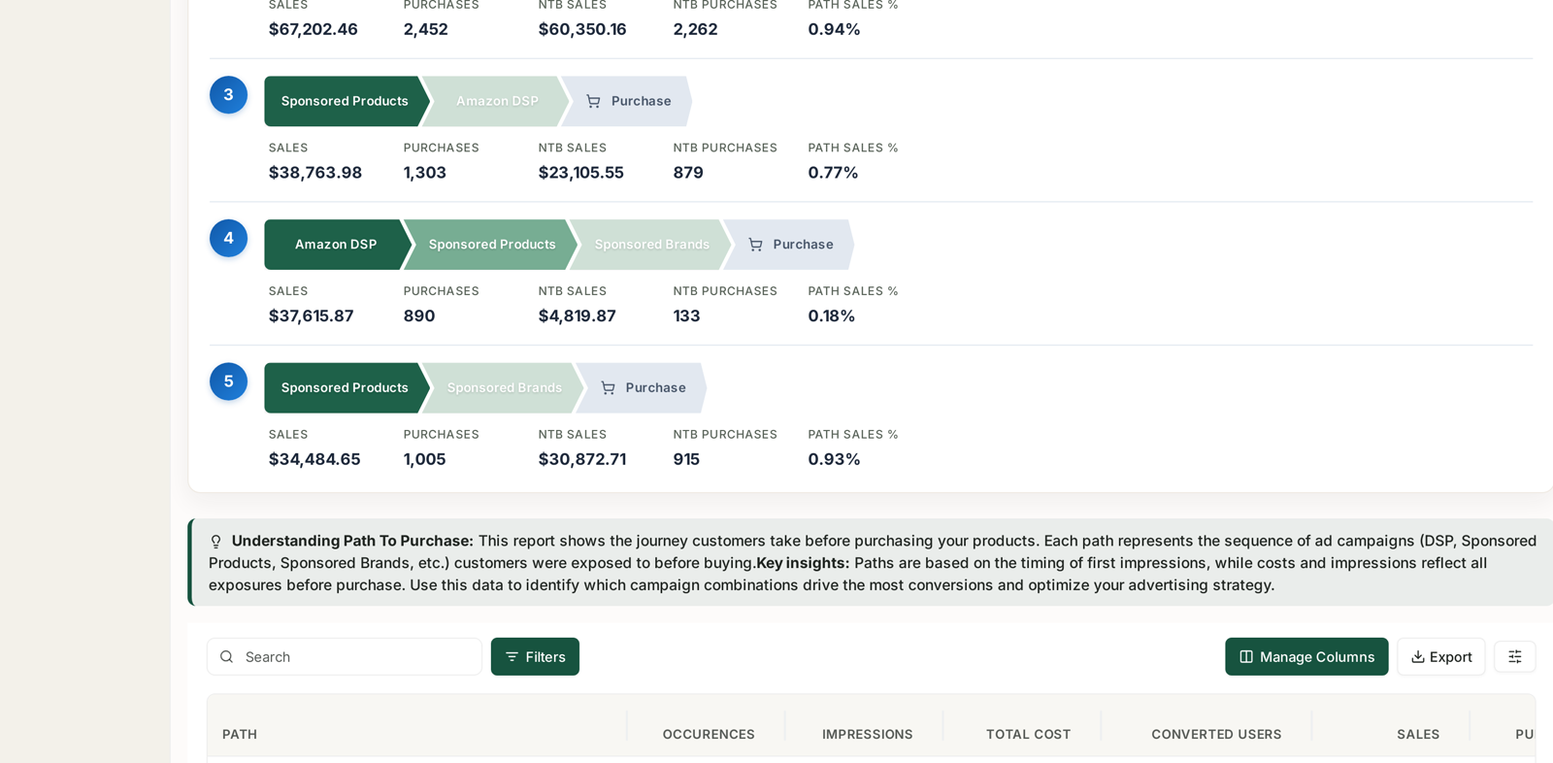The image size is (1553, 763).
Task: Select Sponsored Brands step in path 5
Action: (504, 388)
